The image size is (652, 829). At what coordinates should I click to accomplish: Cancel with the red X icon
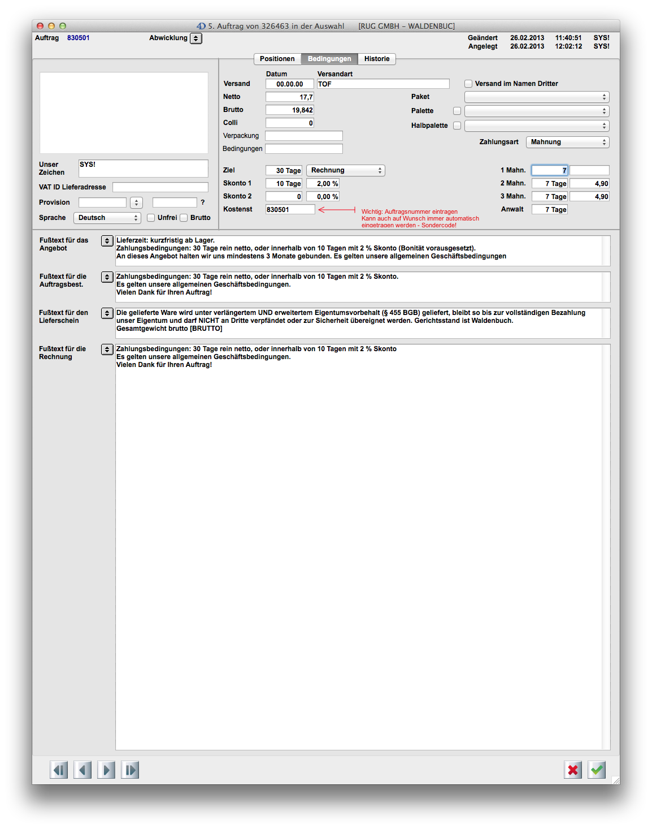573,770
